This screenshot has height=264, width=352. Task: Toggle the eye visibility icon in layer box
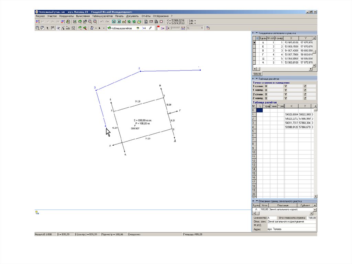click(138, 28)
